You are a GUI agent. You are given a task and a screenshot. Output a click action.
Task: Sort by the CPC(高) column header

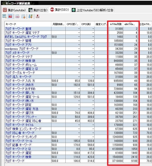[87, 24]
